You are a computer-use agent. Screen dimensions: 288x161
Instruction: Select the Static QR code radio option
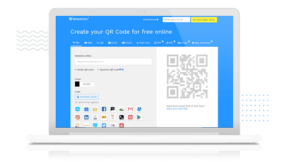click(76, 70)
